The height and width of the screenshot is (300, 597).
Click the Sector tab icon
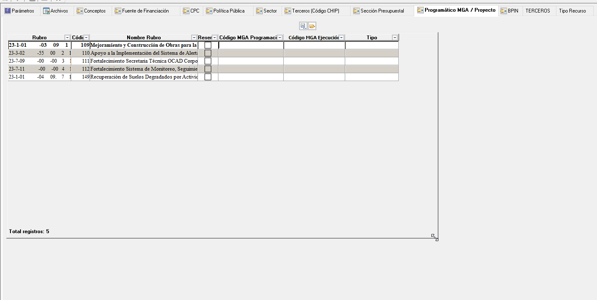[x=259, y=11]
